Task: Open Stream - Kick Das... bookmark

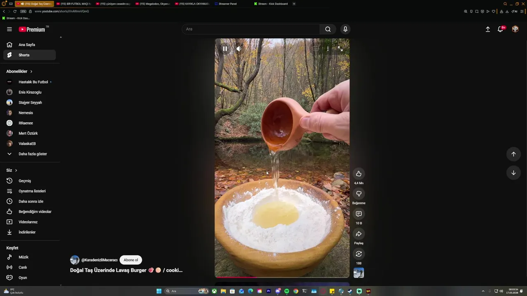Action: click(16, 18)
